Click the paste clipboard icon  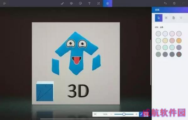(174, 18)
